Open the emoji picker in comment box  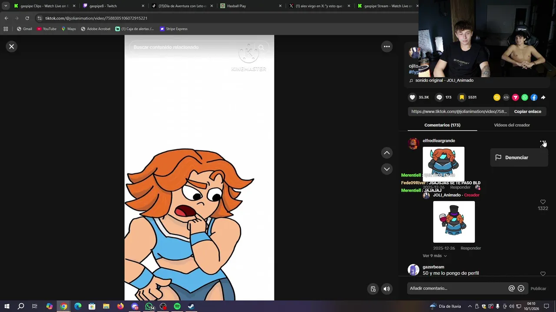[x=521, y=289]
